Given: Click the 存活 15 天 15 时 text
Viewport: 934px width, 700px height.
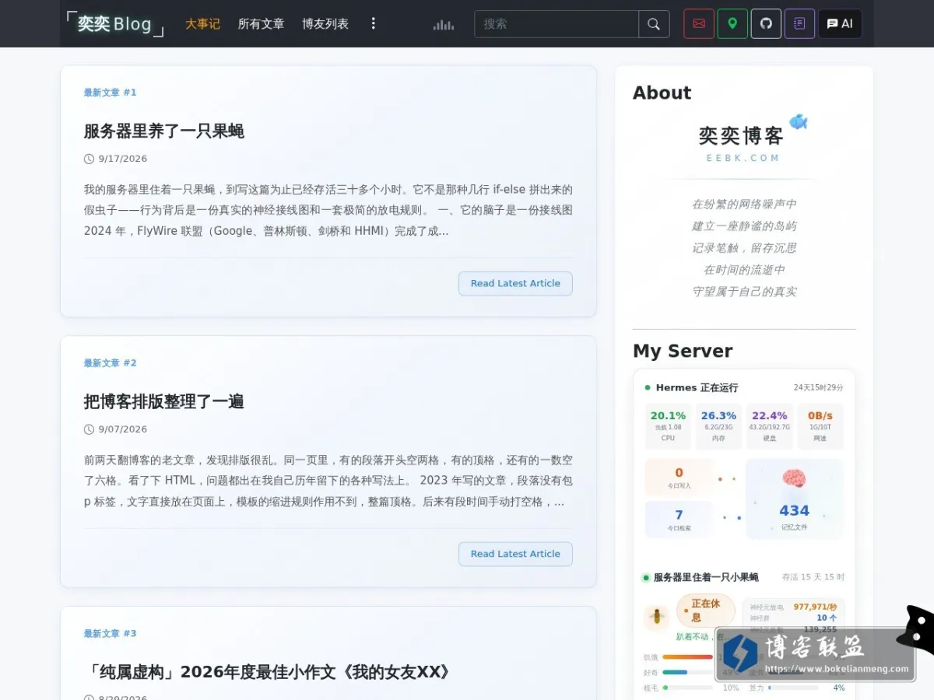Looking at the screenshot, I should coord(813,577).
